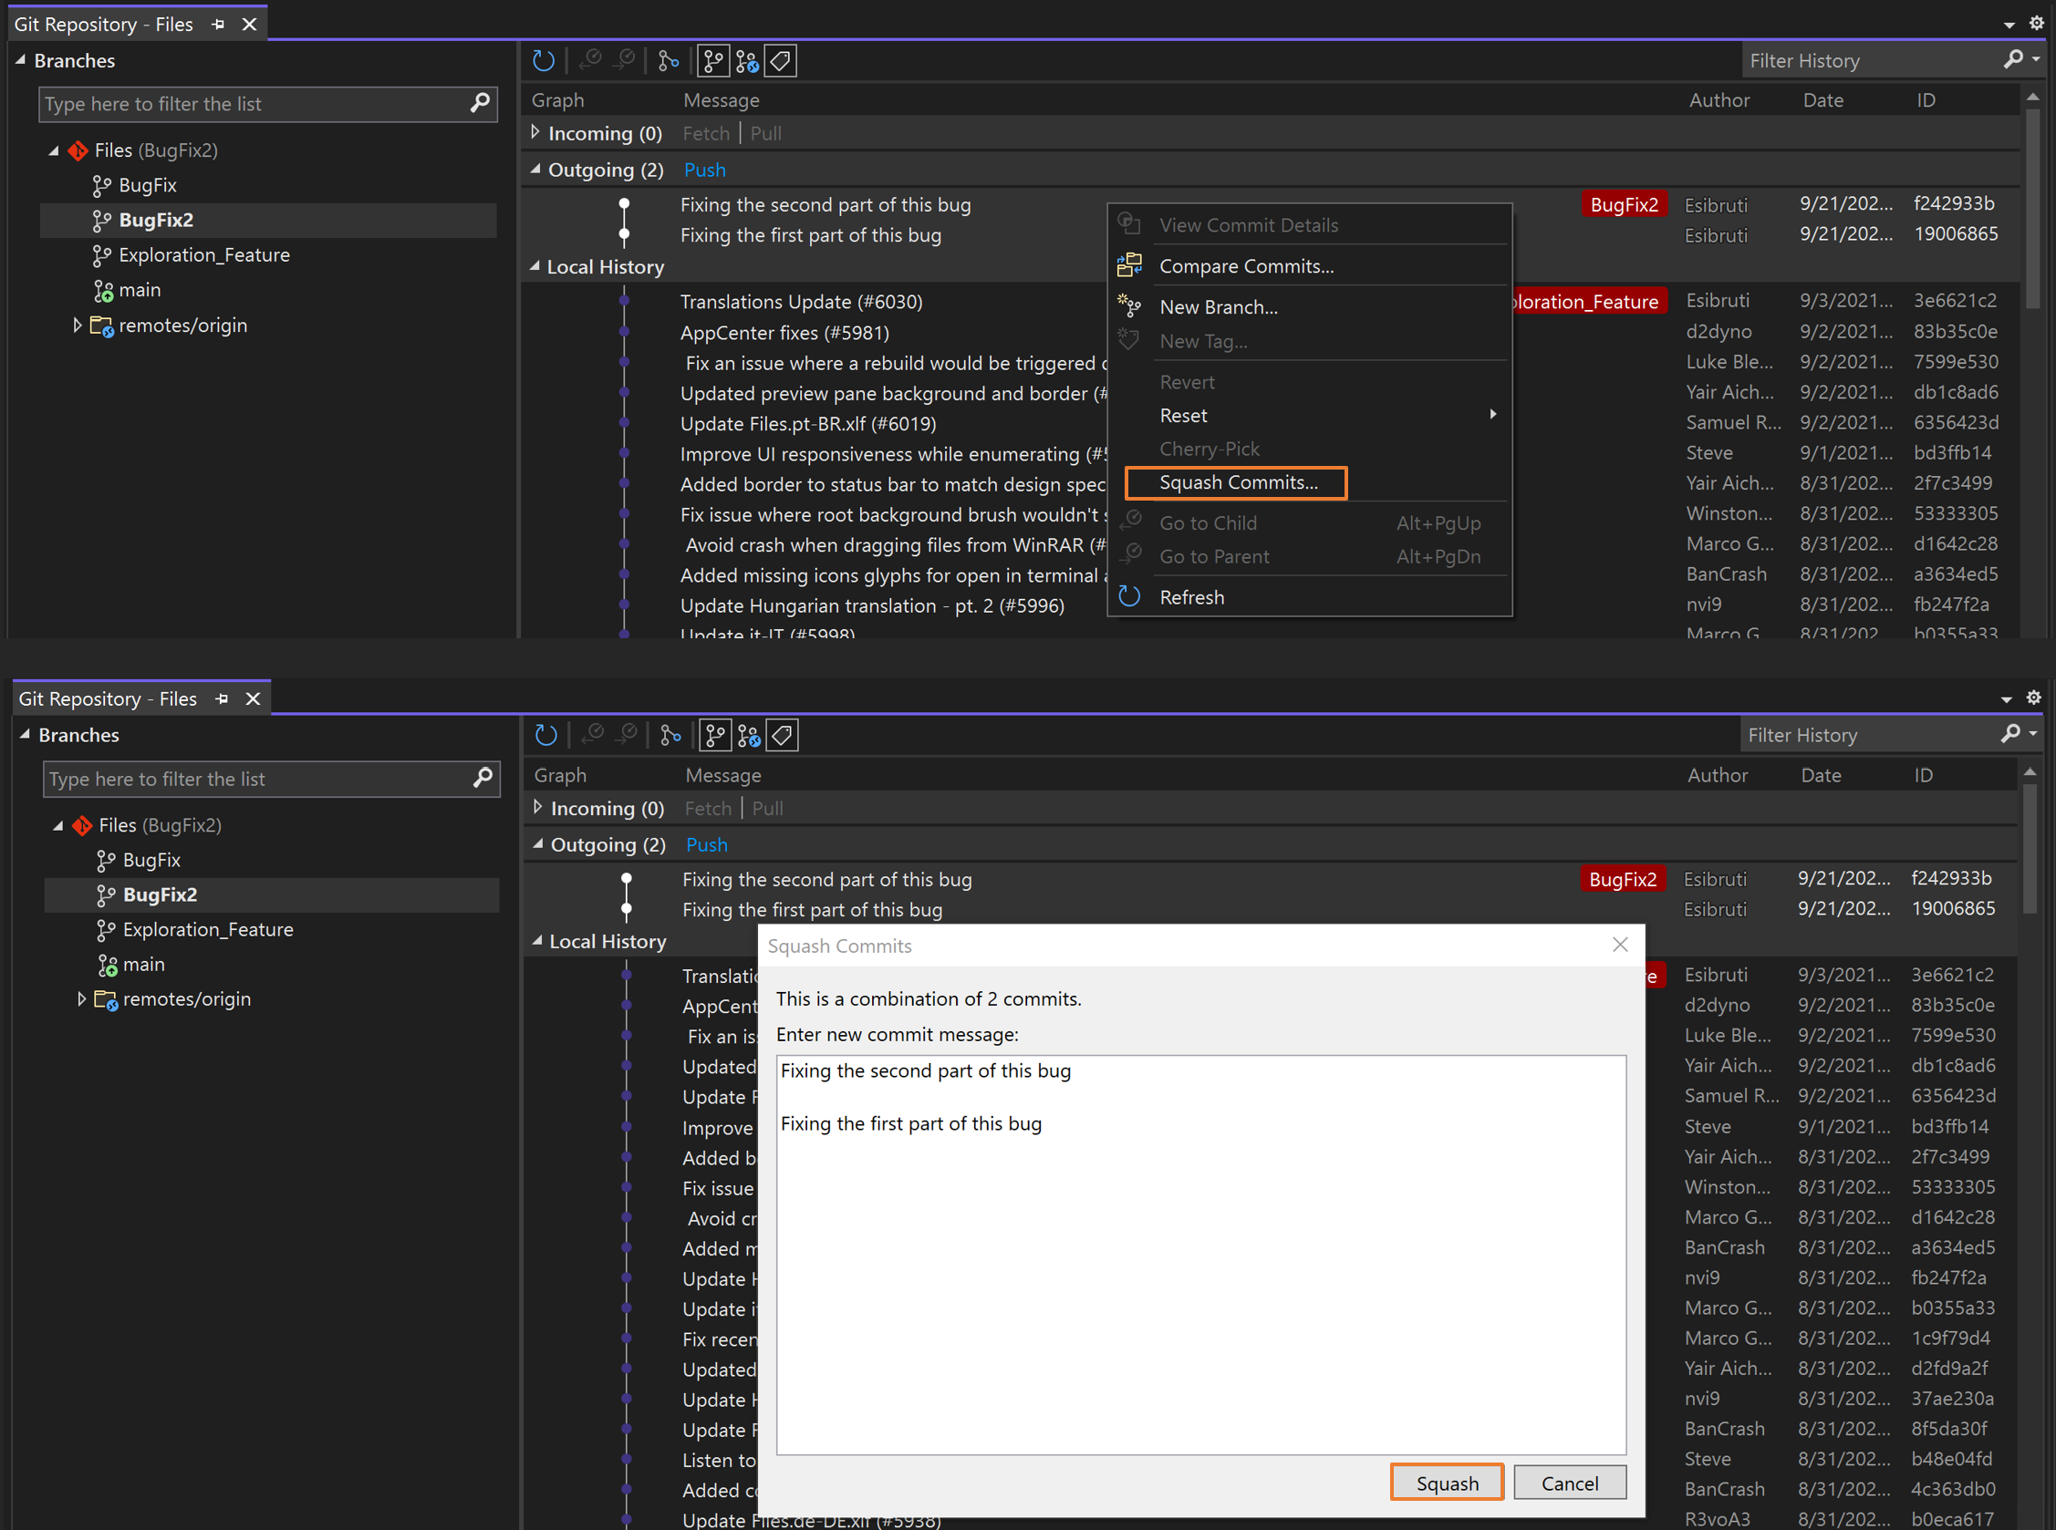
Task: Select Cherry-Pick from context menu
Action: (1210, 449)
